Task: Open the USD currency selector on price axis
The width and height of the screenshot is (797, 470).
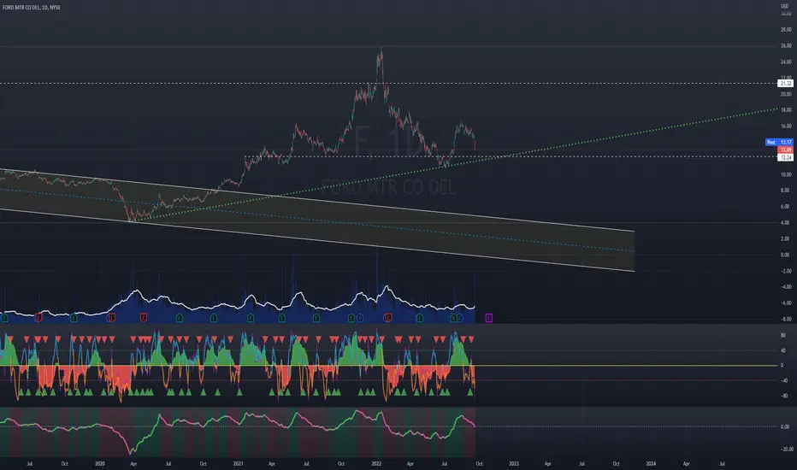Action: [784, 6]
